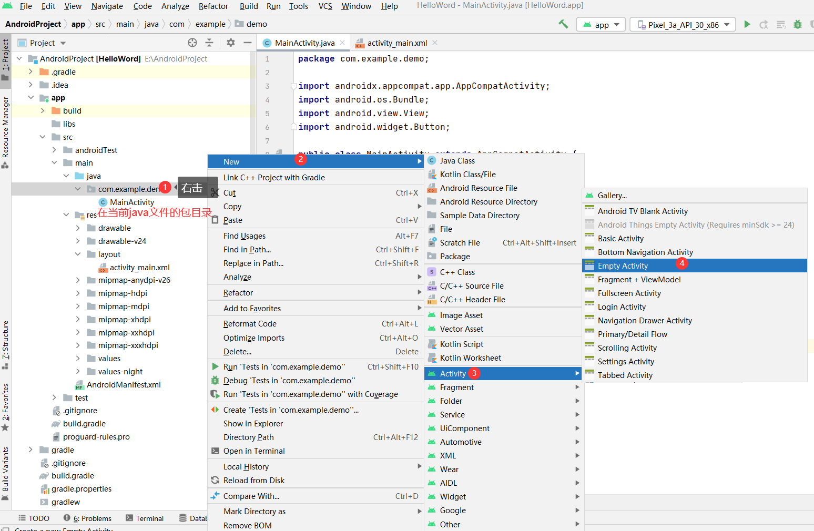
Task: Choose Java Class in the New submenu
Action: tap(457, 161)
